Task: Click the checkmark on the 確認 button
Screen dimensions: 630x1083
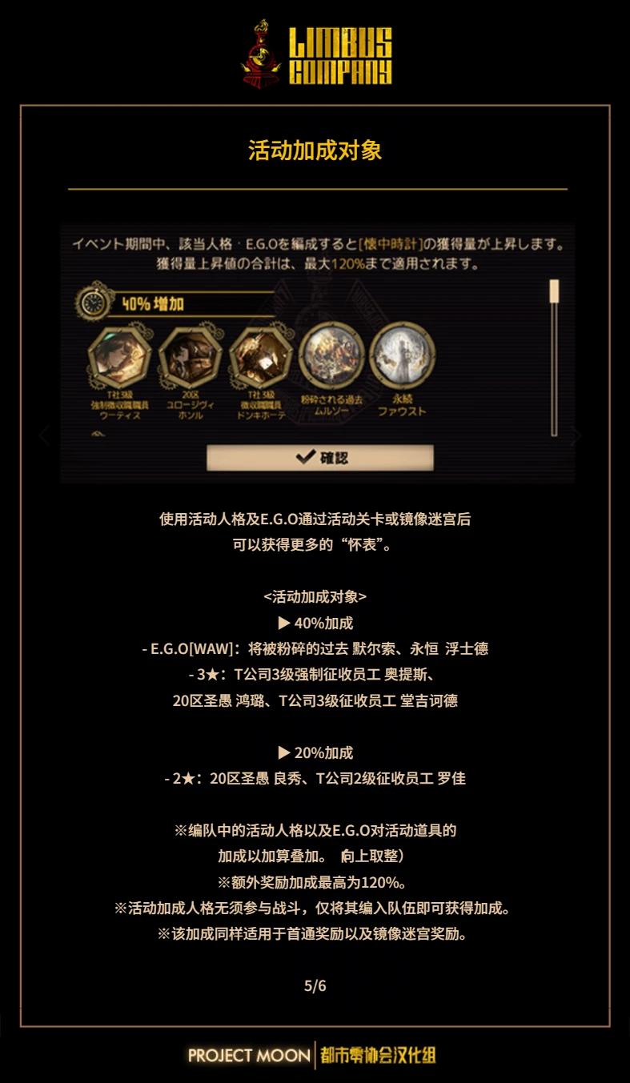Action: [x=305, y=458]
